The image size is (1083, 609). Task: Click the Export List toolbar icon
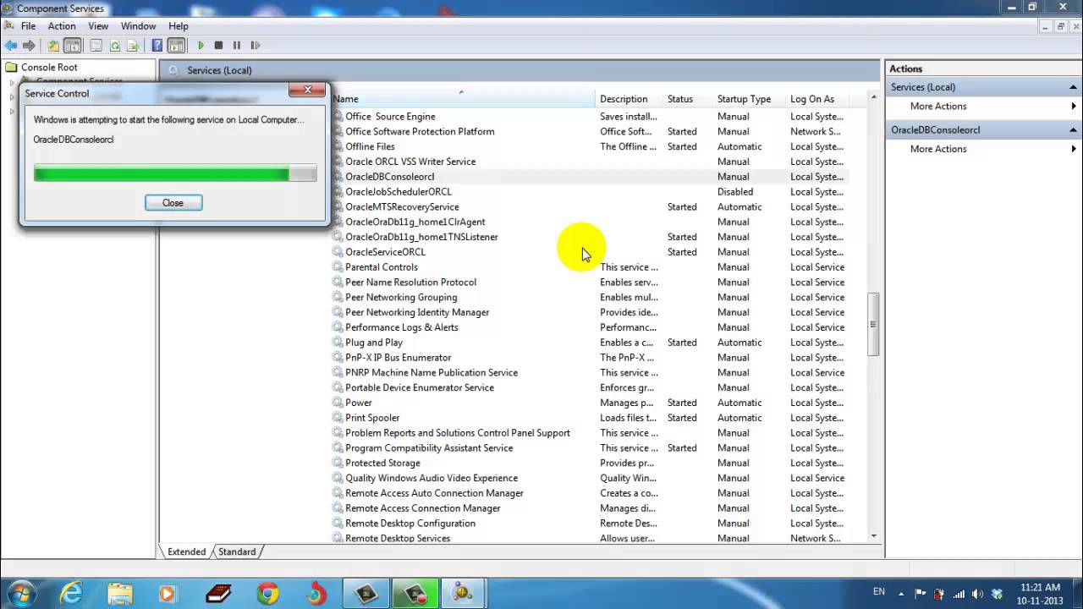(x=133, y=46)
